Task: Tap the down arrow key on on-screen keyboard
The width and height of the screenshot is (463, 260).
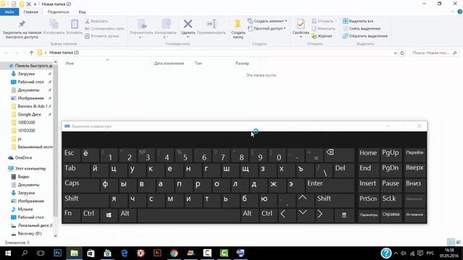Action: 305,215
